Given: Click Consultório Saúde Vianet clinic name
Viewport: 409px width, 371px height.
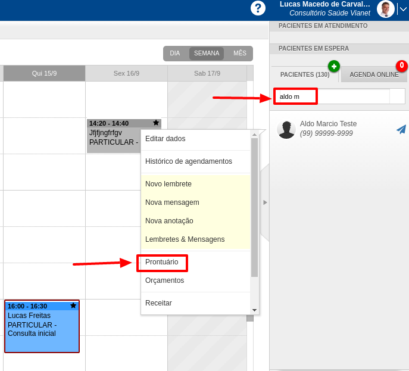Looking at the screenshot, I should point(330,13).
